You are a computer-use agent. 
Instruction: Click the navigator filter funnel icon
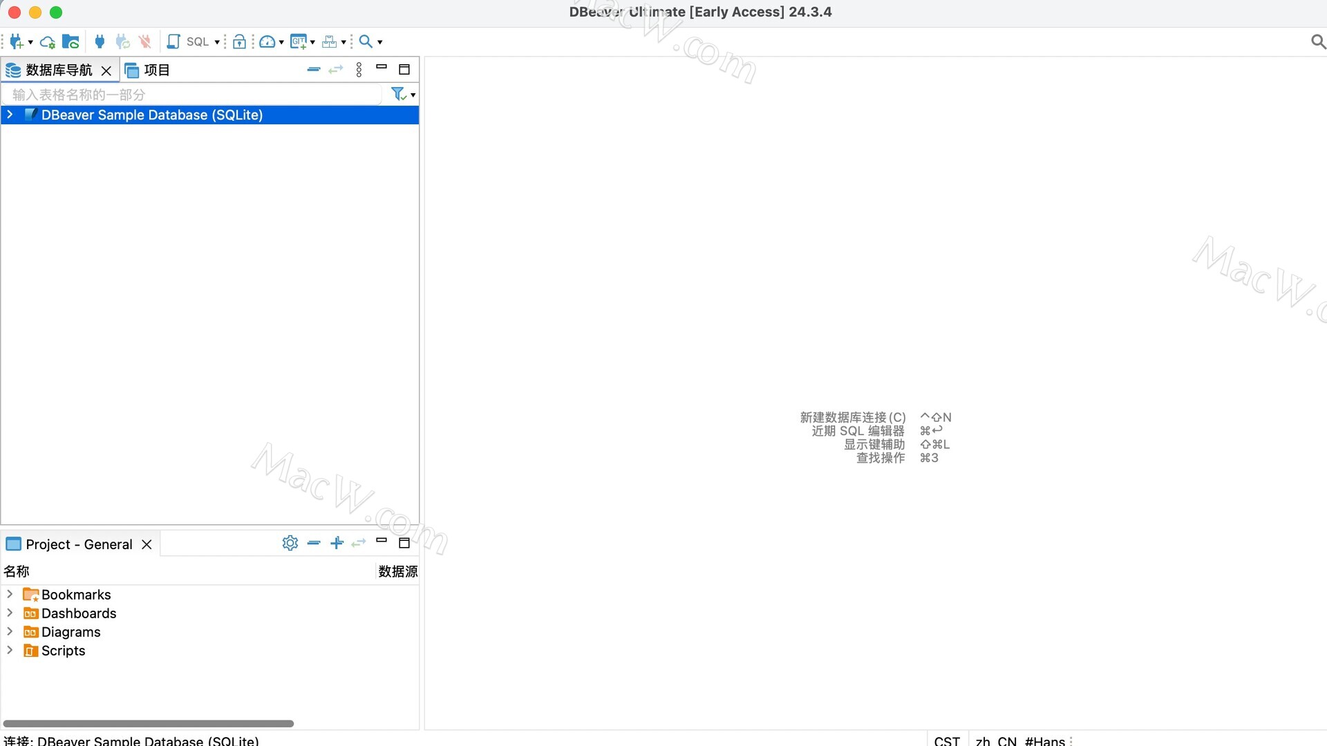pyautogui.click(x=398, y=94)
